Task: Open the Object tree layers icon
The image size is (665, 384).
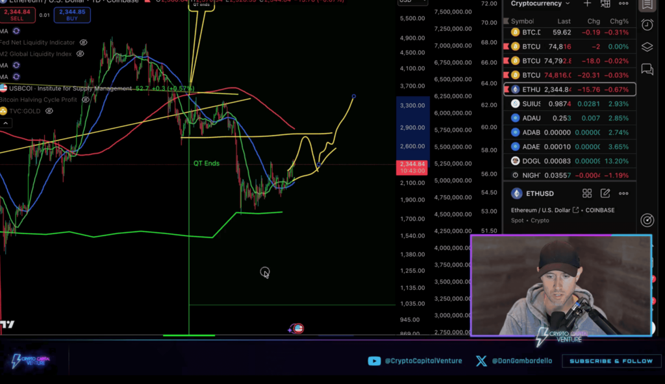Action: (647, 47)
